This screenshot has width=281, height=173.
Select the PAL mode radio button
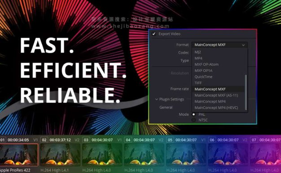[x=194, y=114]
